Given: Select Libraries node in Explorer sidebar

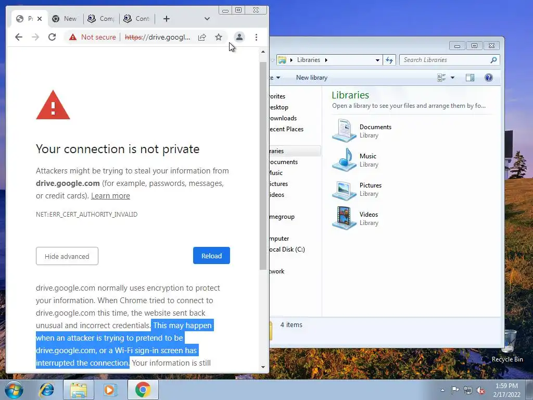Looking at the screenshot, I should [x=295, y=151].
